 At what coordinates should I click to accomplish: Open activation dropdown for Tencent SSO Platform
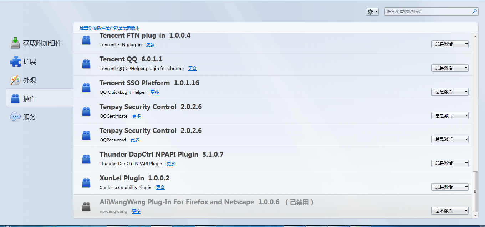(449, 92)
